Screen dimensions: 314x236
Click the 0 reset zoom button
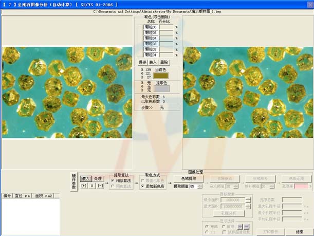(92, 186)
